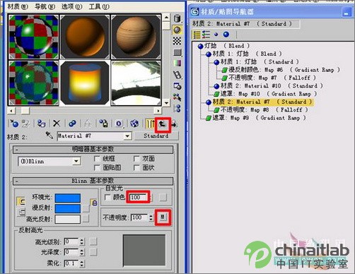Toggle the checkered Background icon
The image size is (355, 274).
(177, 41)
